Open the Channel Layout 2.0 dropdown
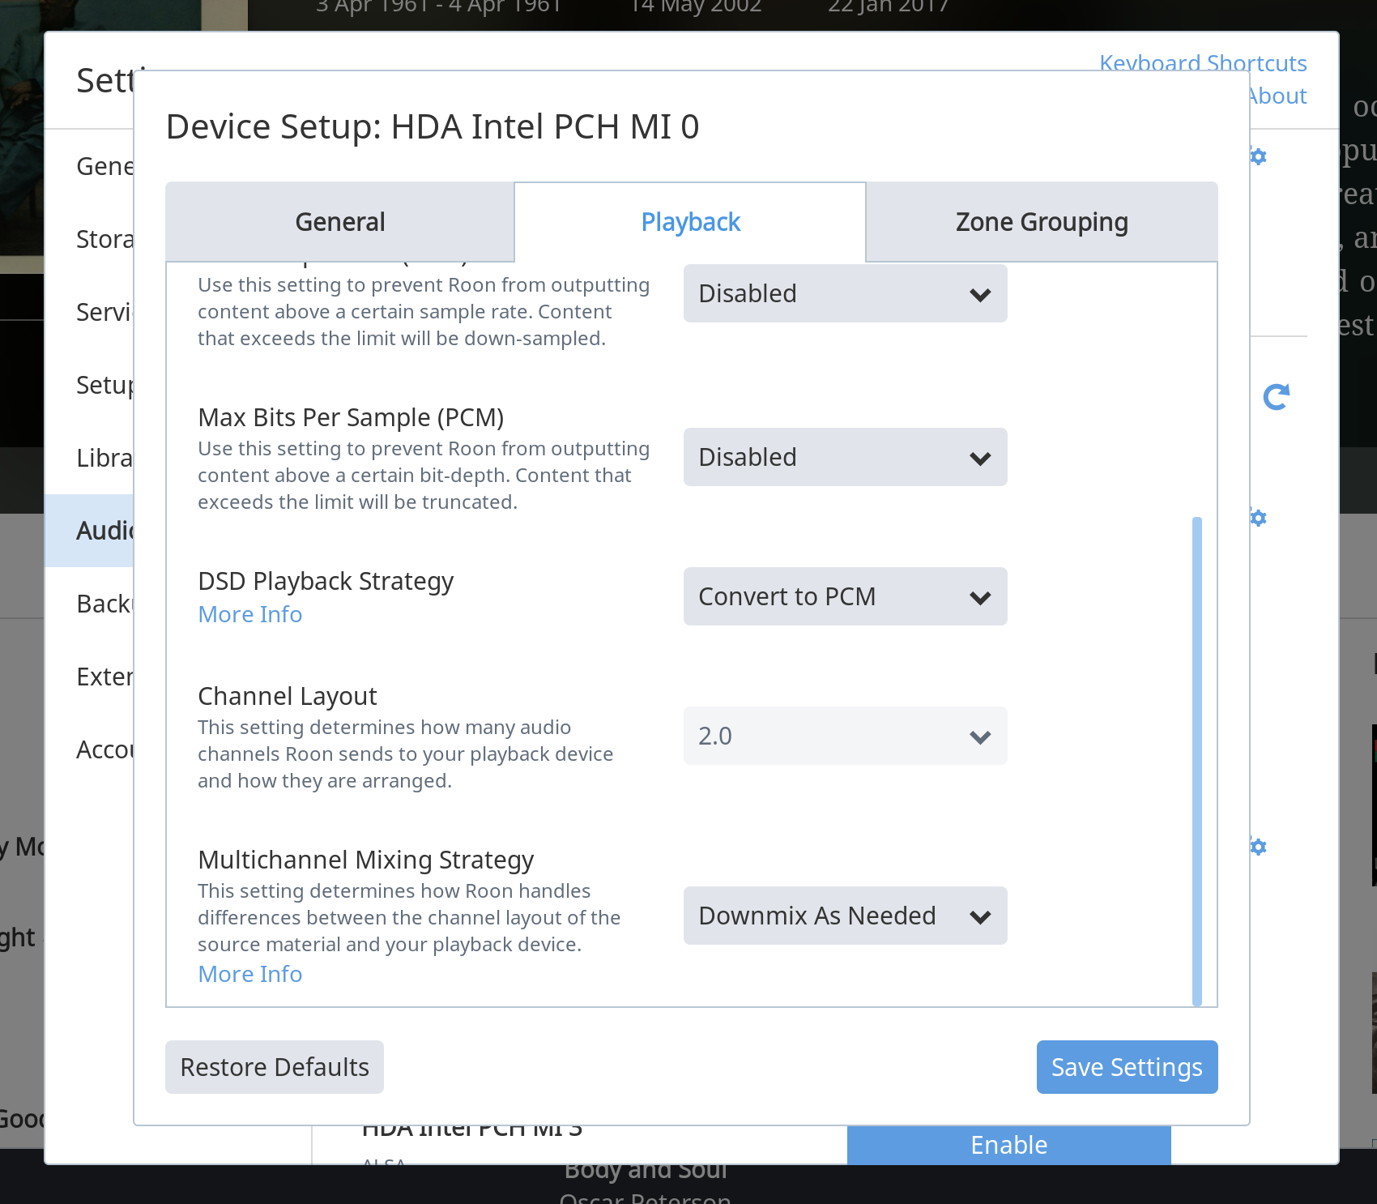 845,736
